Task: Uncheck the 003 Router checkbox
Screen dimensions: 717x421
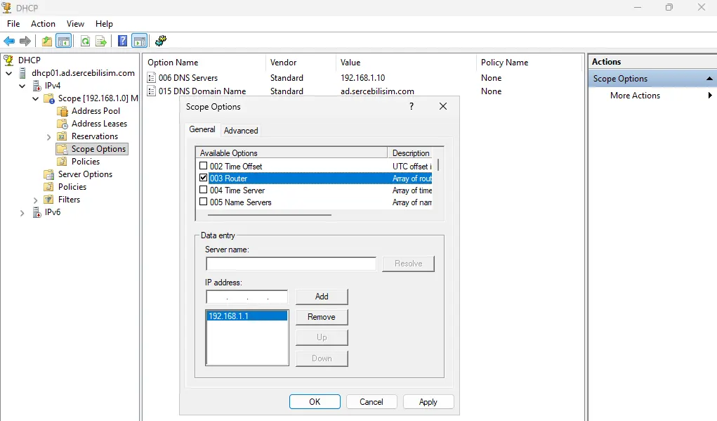Action: (204, 178)
